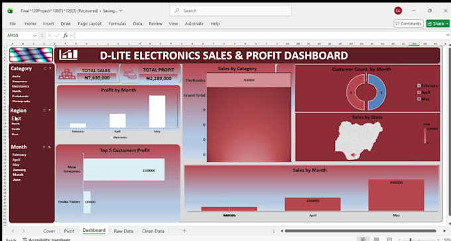Select May in Month slicer

point(16,165)
